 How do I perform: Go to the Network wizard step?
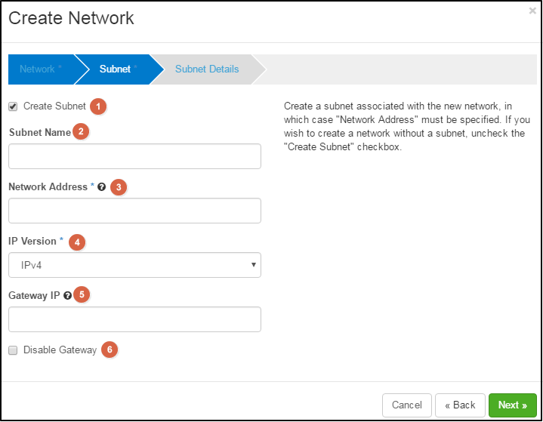click(42, 69)
